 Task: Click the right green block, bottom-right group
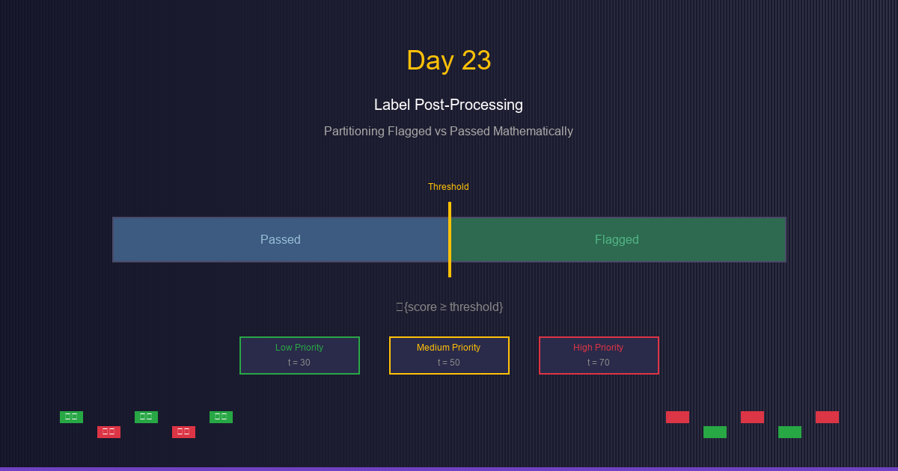coord(789,432)
